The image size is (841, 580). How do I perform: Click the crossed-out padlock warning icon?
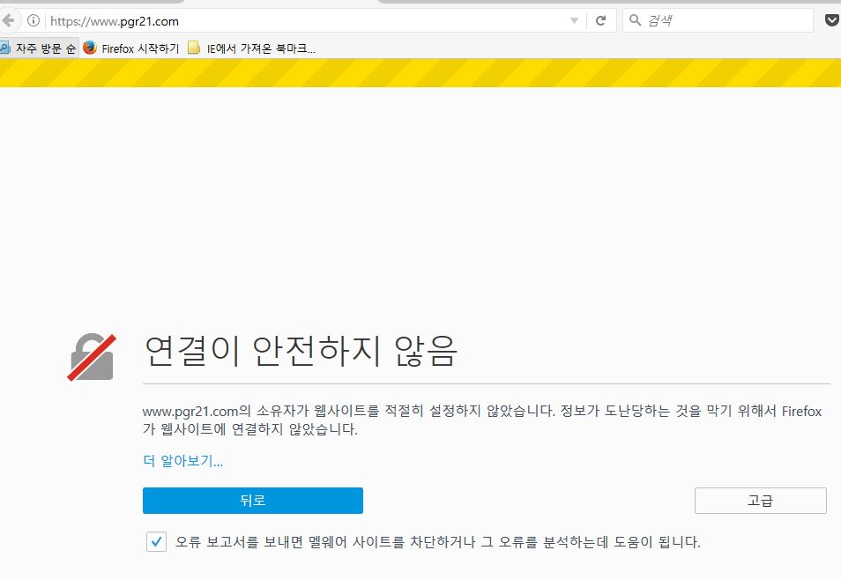pyautogui.click(x=92, y=357)
